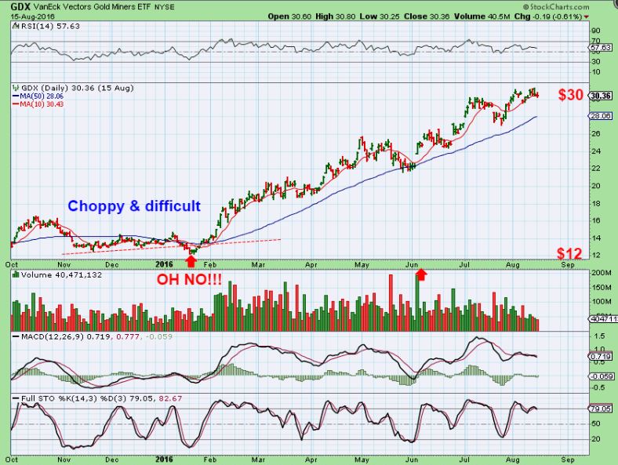618x465 pixels.
Task: Click the Jun label under the stochastic panel
Action: point(412,460)
